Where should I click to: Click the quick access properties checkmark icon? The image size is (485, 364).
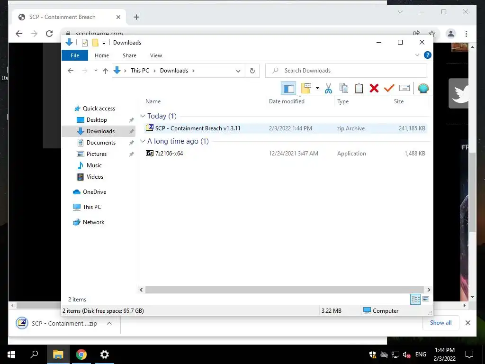(84, 43)
